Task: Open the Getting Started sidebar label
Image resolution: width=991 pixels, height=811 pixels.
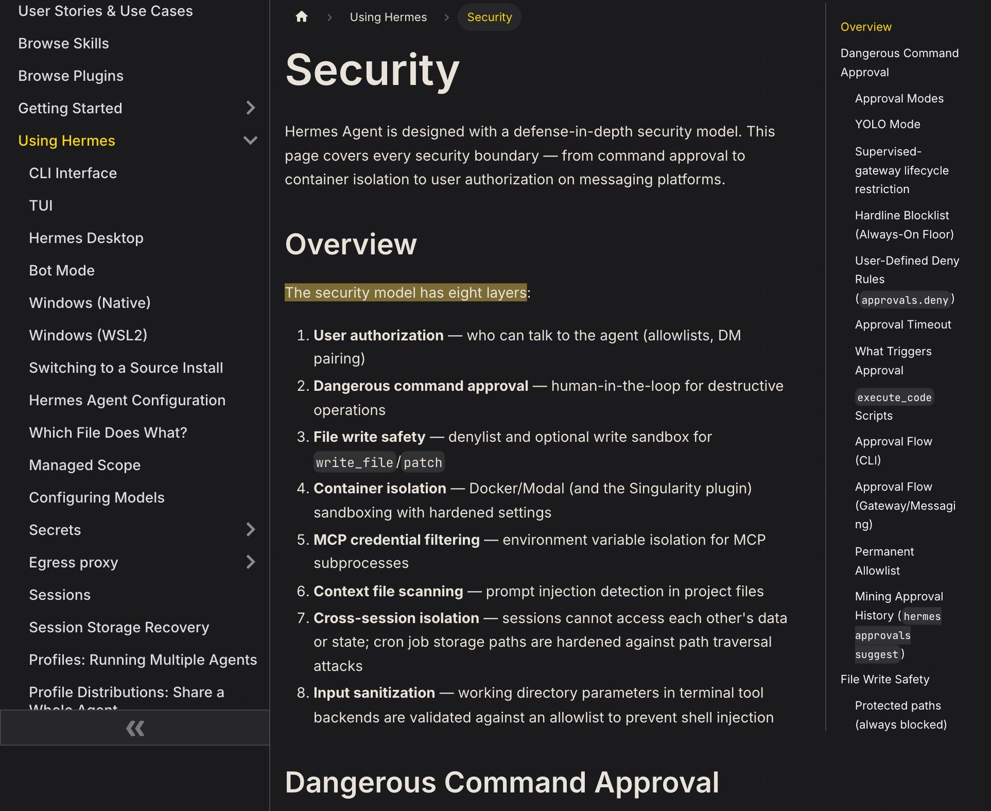Action: [x=70, y=108]
